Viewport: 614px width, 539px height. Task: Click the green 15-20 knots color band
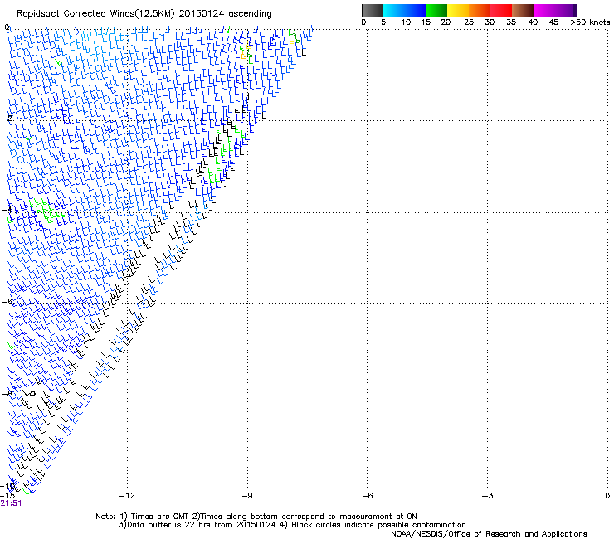point(436,10)
